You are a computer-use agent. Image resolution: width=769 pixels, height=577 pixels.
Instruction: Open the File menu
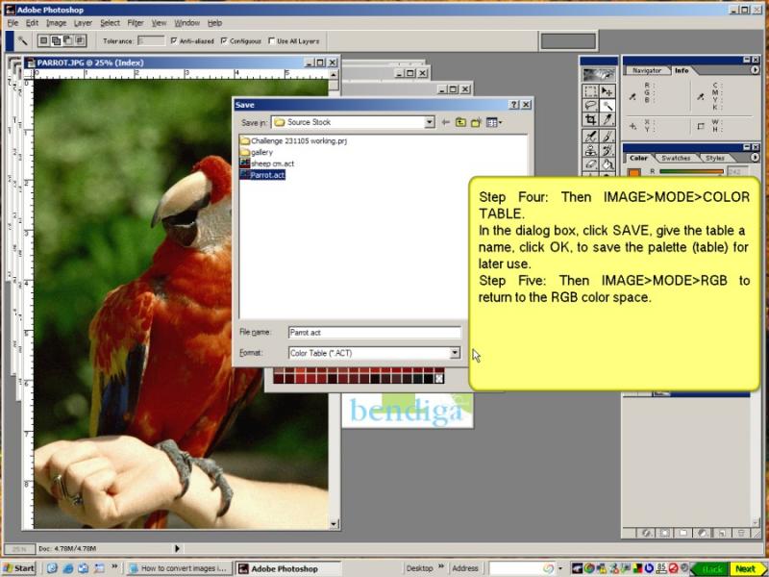click(12, 23)
